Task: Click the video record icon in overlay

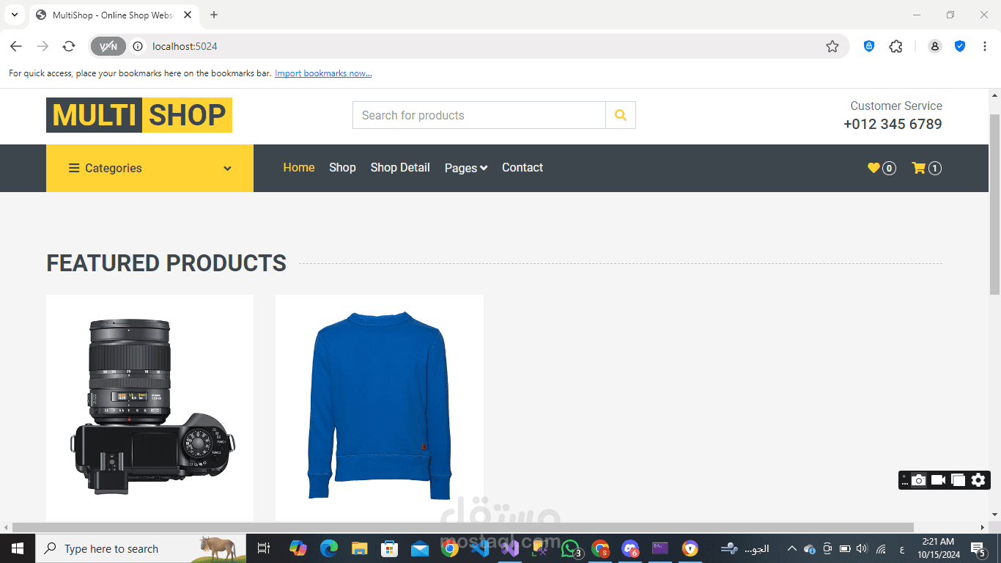Action: coord(938,480)
